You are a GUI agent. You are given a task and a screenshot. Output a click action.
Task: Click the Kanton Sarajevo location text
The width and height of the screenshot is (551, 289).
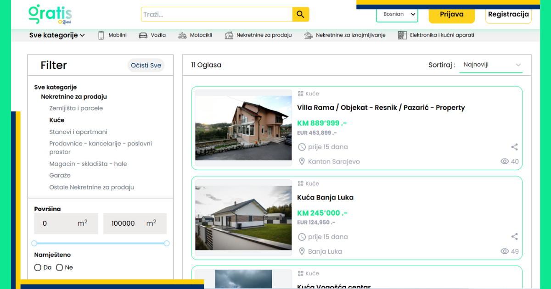pos(334,161)
